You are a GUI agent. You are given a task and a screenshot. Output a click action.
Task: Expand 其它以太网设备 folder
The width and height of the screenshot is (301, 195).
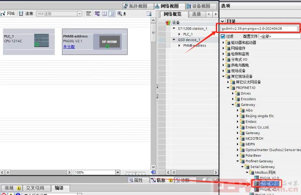pyautogui.click(x=228, y=82)
